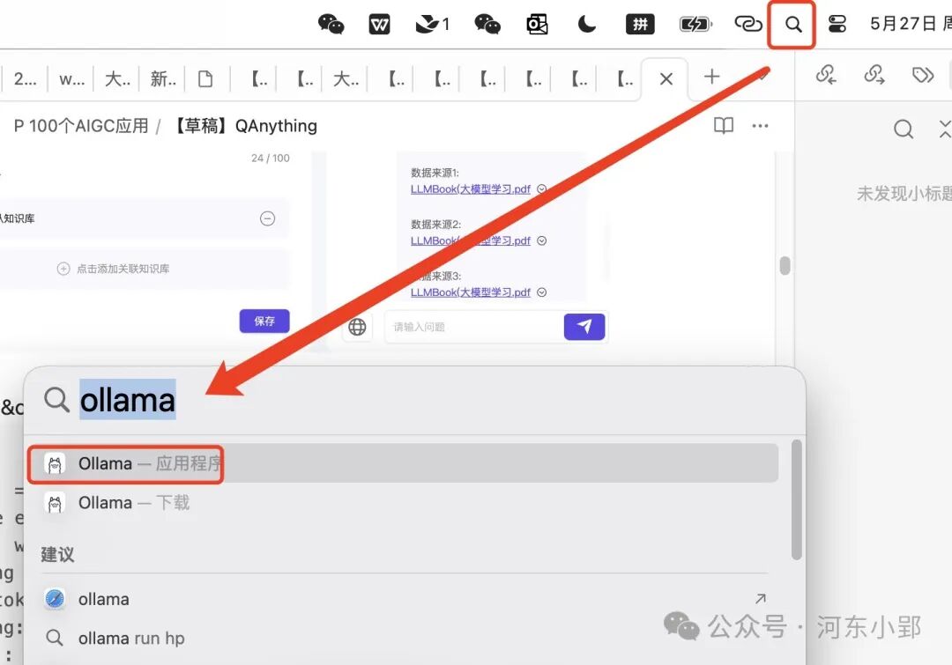This screenshot has height=665, width=952.
Task: Click the WeChat icon beside the Outlook icon
Action: point(487,25)
